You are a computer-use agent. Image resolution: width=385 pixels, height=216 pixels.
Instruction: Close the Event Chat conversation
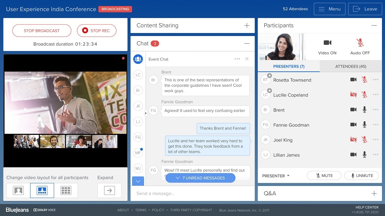(x=247, y=59)
